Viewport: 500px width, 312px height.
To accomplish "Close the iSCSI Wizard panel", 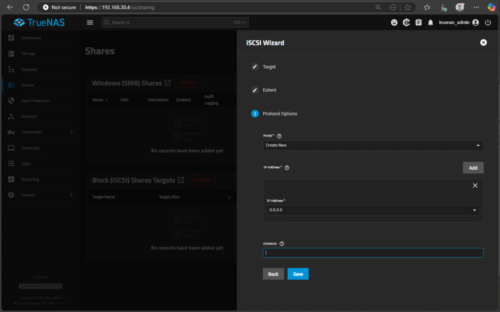I will 483,43.
